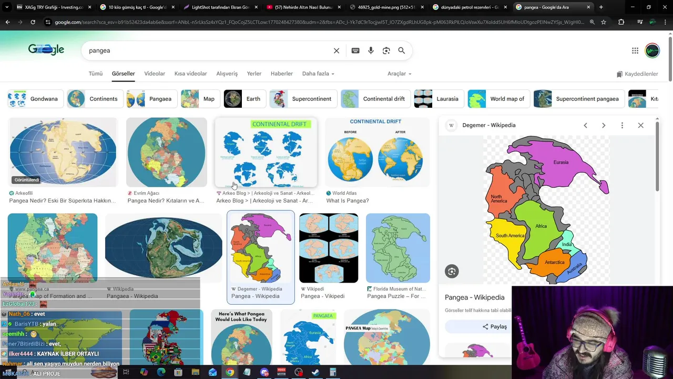Search by image with Google Lens

click(x=386, y=51)
